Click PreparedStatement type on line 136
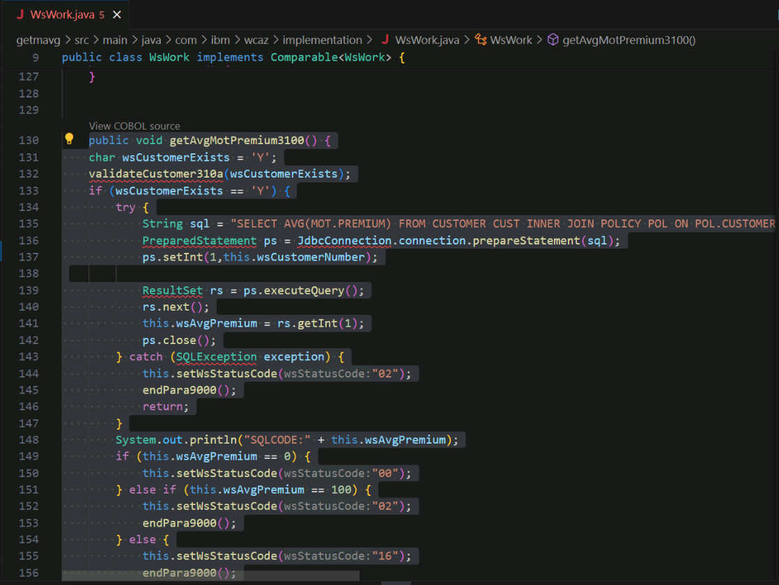This screenshot has height=585, width=779. (x=199, y=240)
